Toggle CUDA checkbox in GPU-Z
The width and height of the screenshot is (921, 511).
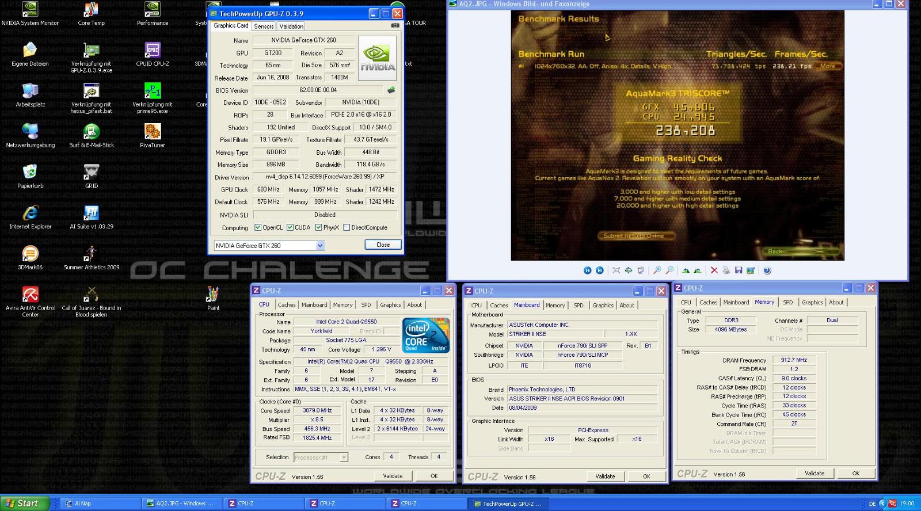click(x=290, y=227)
